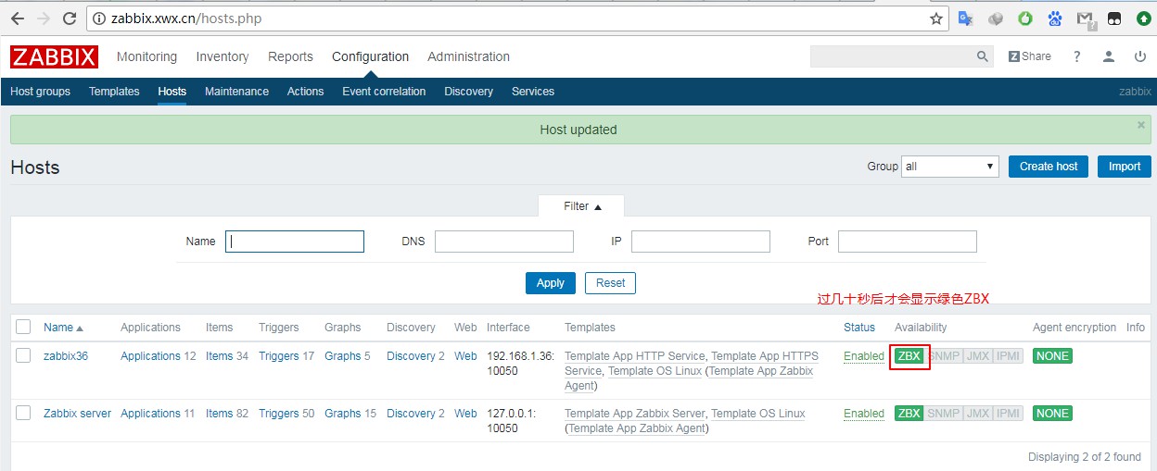
Task: Click the search magnifier icon
Action: tap(983, 56)
